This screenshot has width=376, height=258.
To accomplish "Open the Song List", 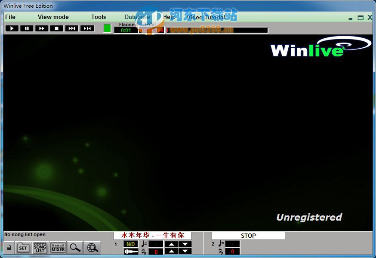I will coord(40,248).
